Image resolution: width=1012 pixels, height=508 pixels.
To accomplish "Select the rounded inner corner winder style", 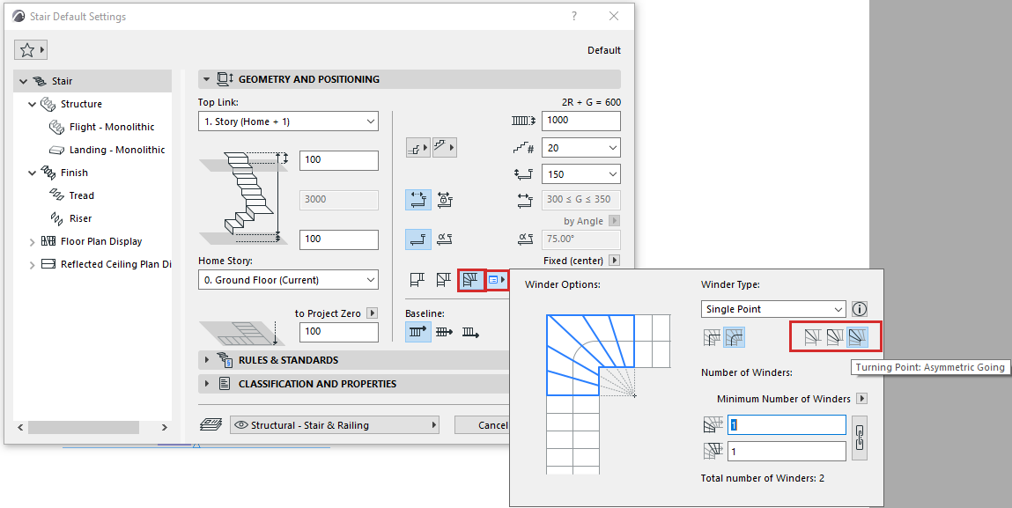I will pos(735,337).
